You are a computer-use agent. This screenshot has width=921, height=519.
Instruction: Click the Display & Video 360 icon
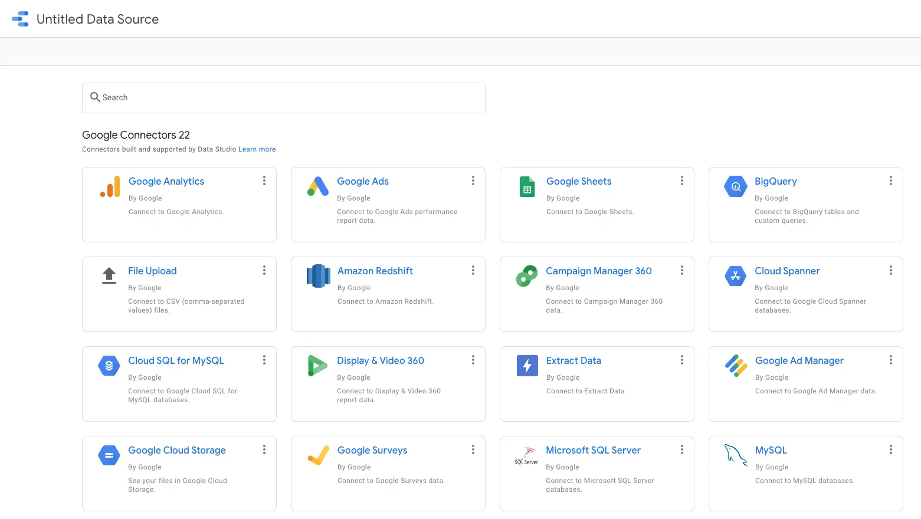click(317, 366)
